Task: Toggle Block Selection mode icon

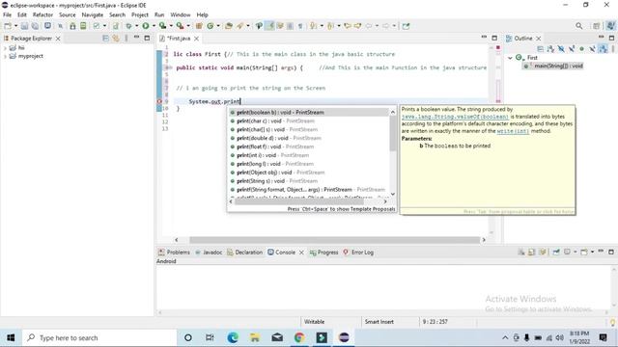Action: click(290, 26)
